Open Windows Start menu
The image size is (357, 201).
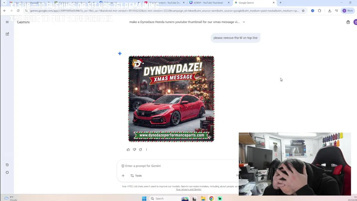point(144,198)
